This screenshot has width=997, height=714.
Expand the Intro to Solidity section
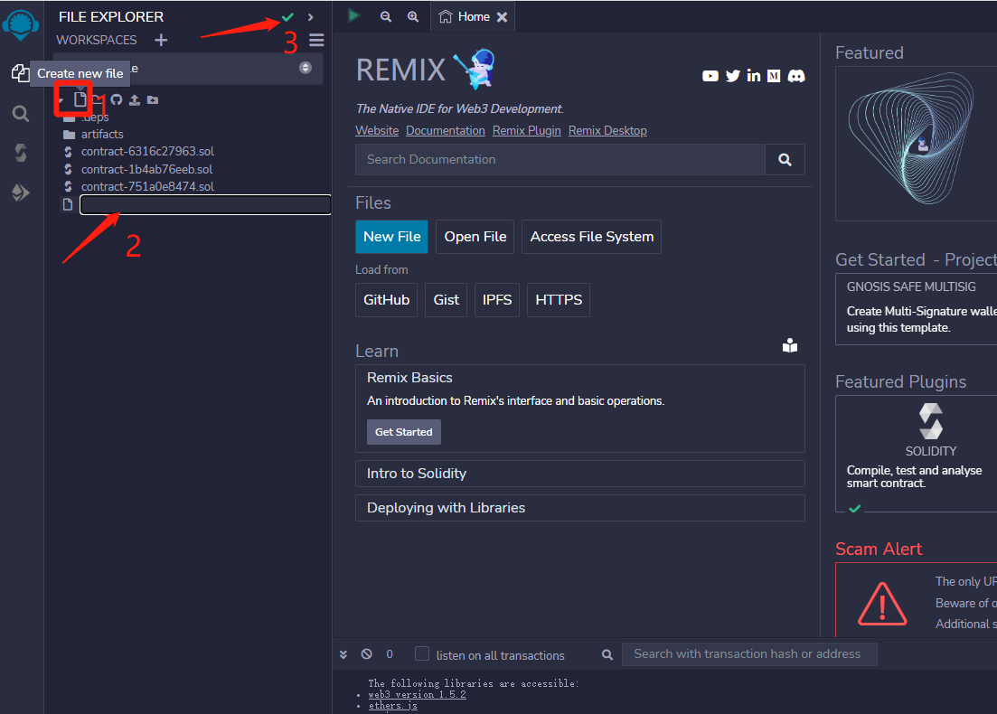[580, 474]
